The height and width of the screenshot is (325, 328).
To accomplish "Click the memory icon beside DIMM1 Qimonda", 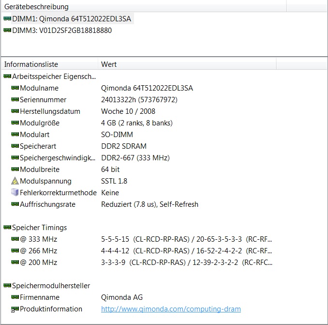I will coord(7,18).
